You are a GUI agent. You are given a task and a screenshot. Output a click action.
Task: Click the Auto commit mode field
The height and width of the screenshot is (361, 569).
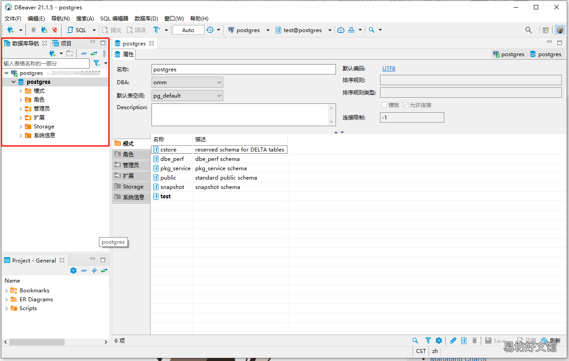pyautogui.click(x=188, y=30)
